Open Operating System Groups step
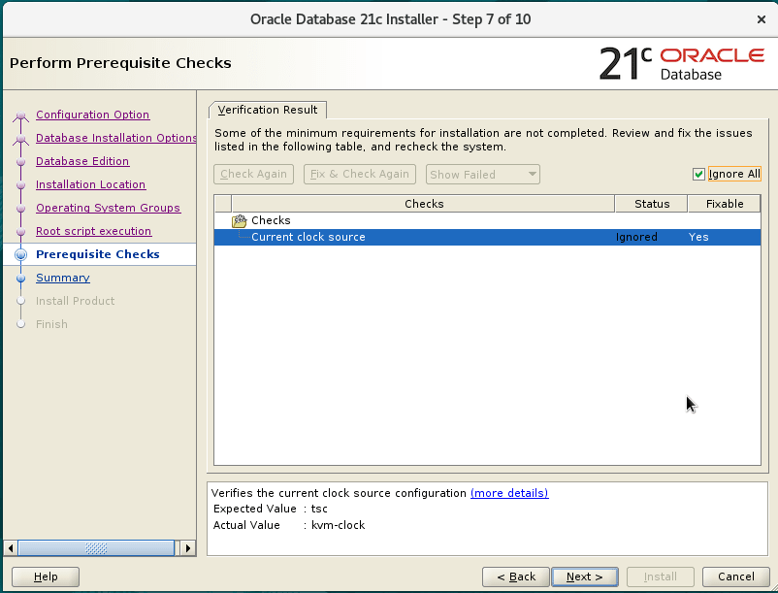Viewport: 778px width, 593px height. [109, 208]
